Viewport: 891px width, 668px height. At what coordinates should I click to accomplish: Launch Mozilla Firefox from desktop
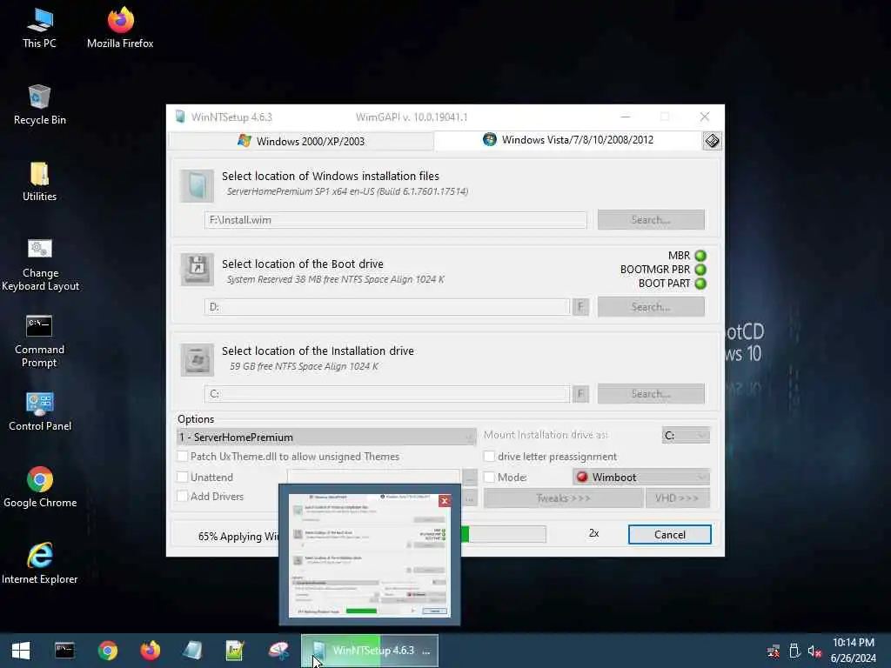(120, 29)
